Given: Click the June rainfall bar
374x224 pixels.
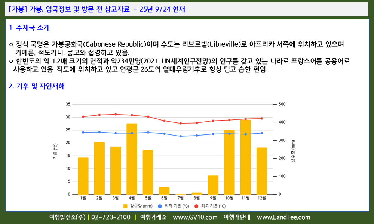Looking at the screenshot, I should 164,190.
